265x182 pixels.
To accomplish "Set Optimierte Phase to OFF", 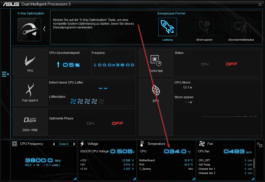I will [118, 123].
